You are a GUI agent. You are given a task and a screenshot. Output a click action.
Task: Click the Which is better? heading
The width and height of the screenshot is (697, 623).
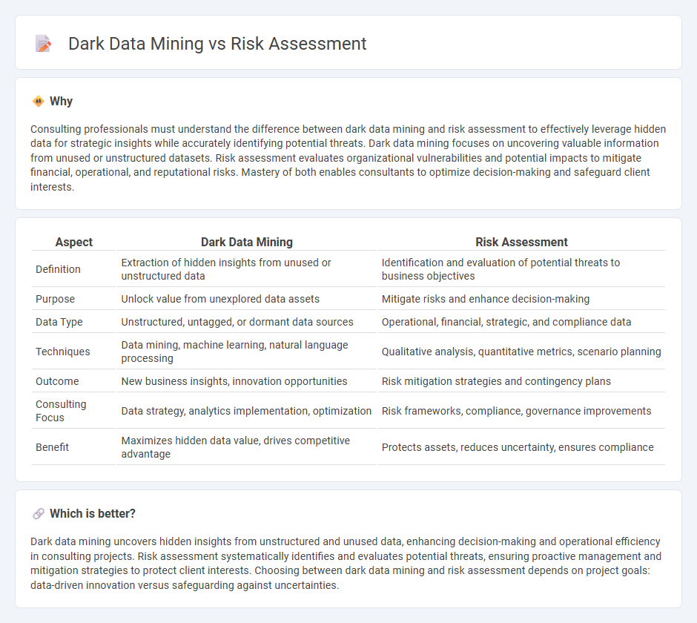tap(93, 514)
